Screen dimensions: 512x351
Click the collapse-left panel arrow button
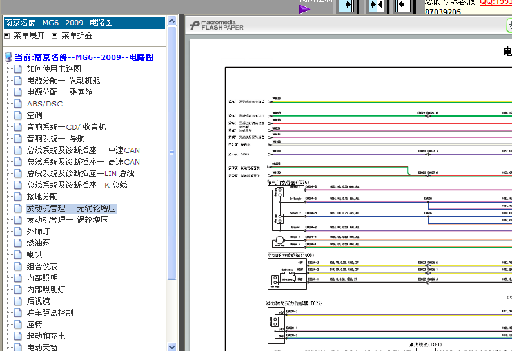[402, 5]
